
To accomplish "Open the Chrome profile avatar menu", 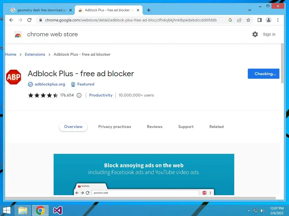I will (269, 20).
